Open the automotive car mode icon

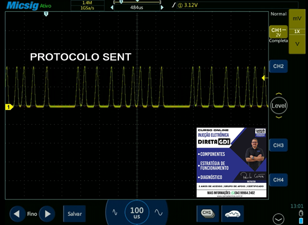pos(233,213)
